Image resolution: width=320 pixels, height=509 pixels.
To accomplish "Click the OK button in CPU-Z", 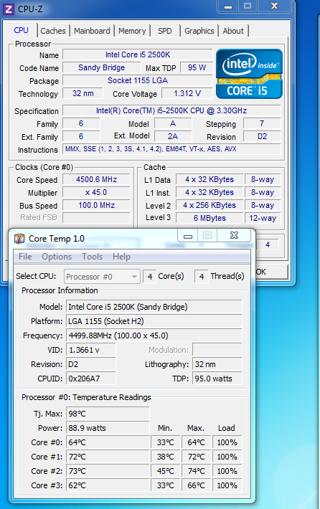I will tap(272, 272).
